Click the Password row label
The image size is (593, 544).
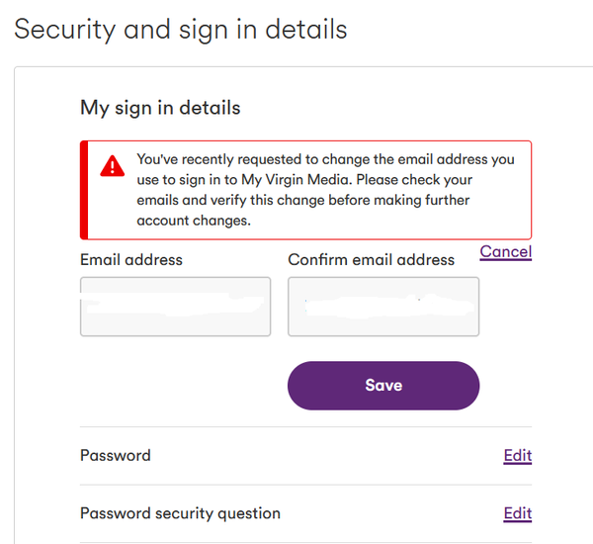pos(116,455)
